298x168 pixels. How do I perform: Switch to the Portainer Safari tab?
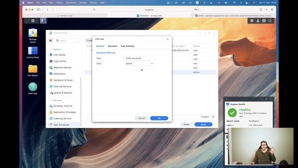tap(65, 15)
